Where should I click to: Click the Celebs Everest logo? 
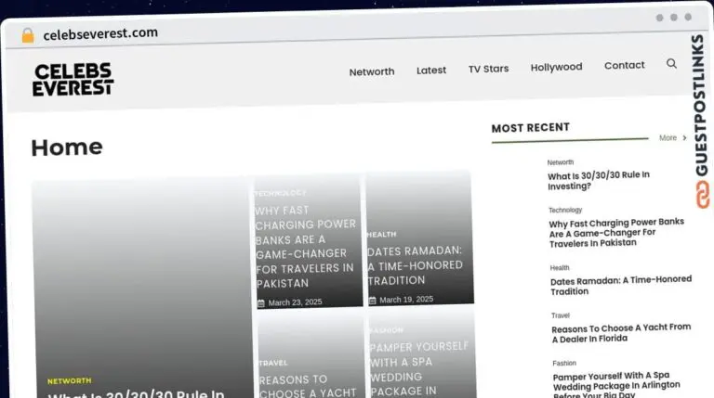click(x=73, y=79)
